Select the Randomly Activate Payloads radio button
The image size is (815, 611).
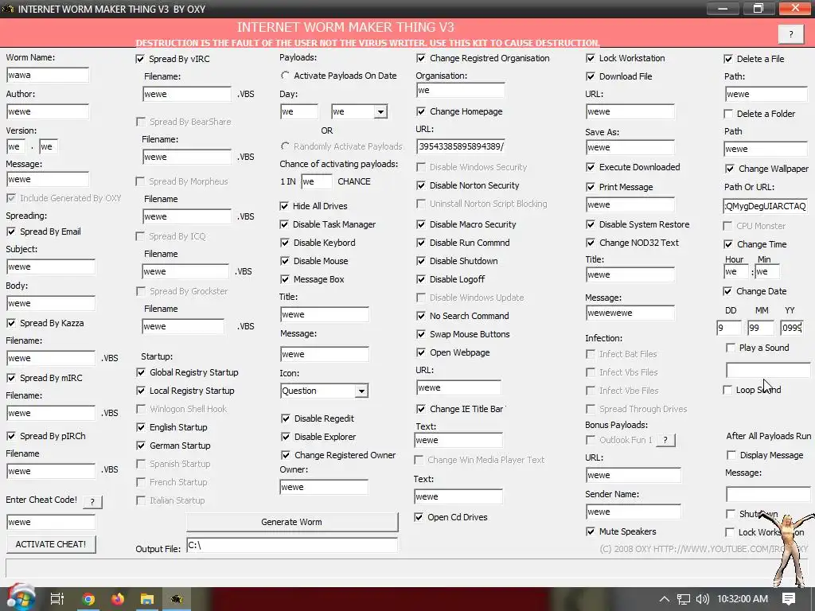pos(285,146)
